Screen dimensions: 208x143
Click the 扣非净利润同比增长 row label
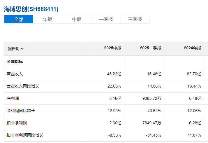(25, 135)
